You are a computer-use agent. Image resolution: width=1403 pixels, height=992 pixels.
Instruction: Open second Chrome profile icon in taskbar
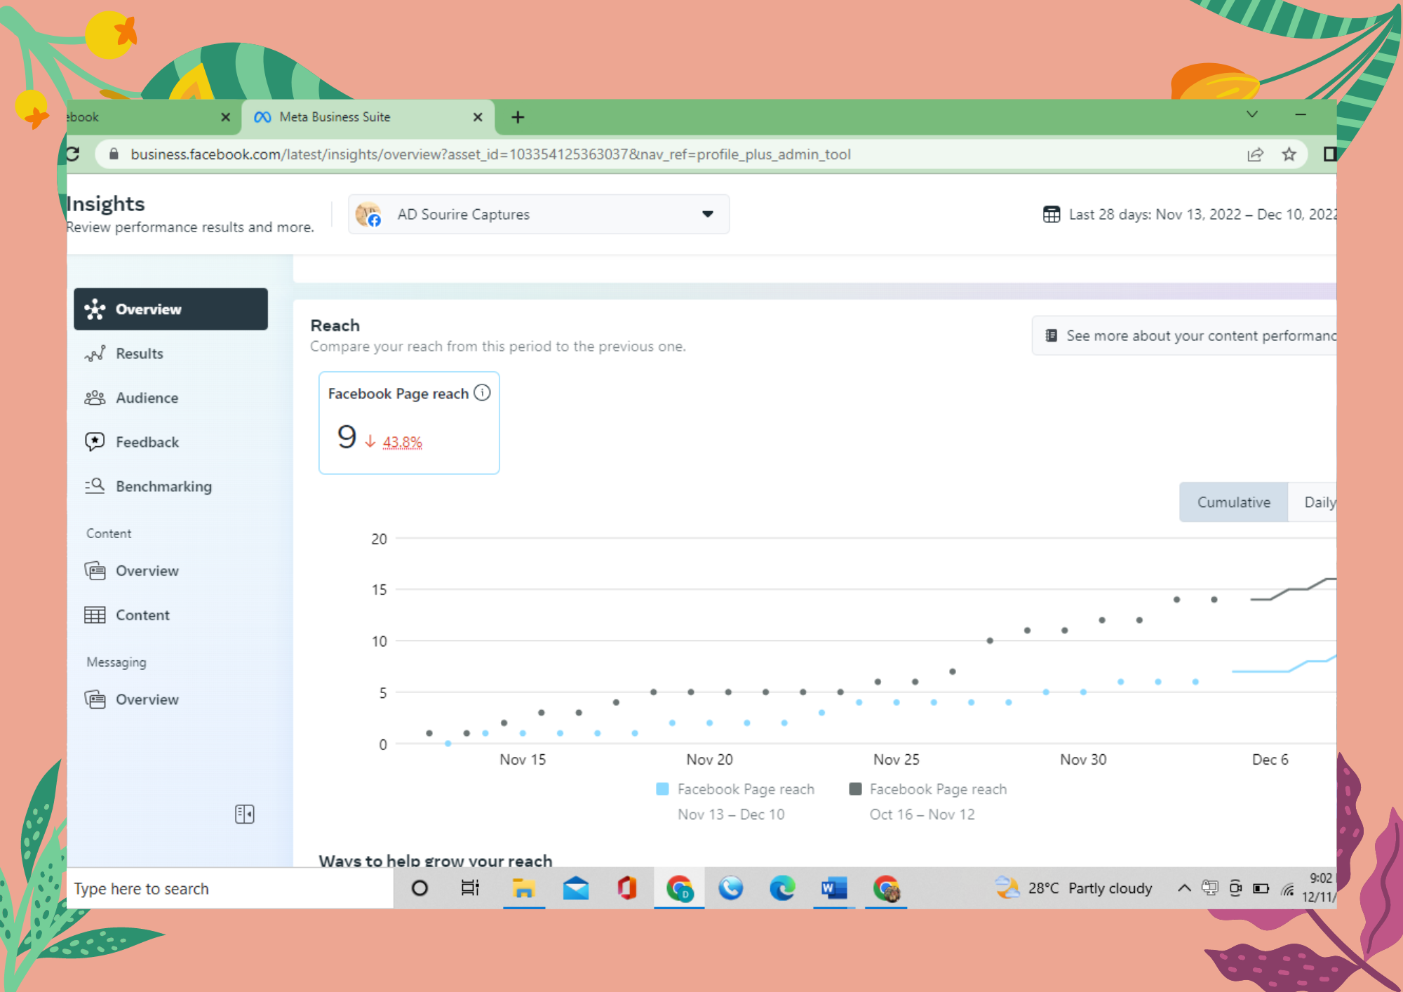coord(886,888)
